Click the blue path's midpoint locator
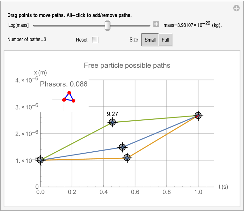244x212 pixels. pos(122,147)
